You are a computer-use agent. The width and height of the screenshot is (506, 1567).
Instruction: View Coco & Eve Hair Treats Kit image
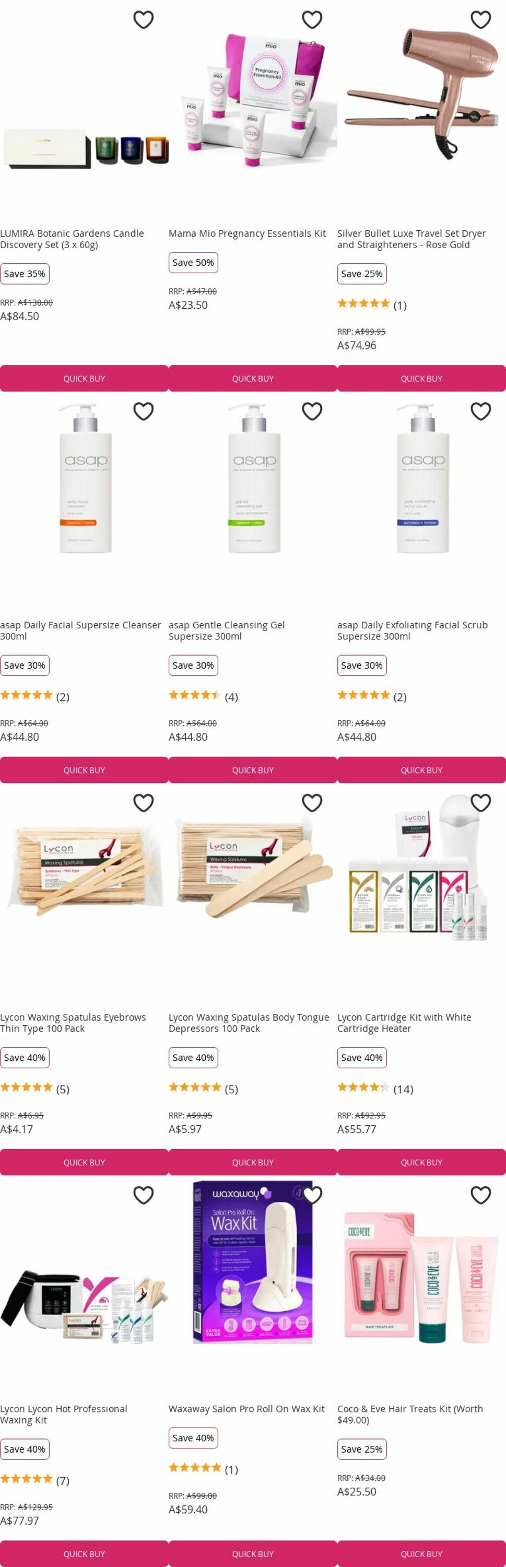click(x=421, y=1278)
